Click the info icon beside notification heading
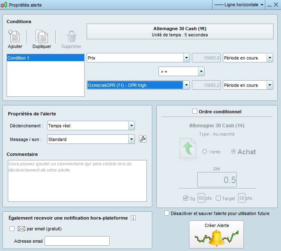This screenshot has height=251, width=281. 133,218
